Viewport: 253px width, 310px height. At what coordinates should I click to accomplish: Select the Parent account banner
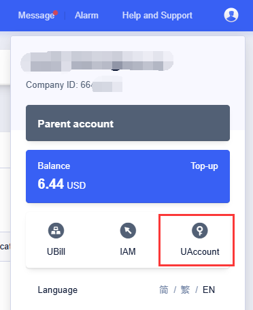click(128, 123)
